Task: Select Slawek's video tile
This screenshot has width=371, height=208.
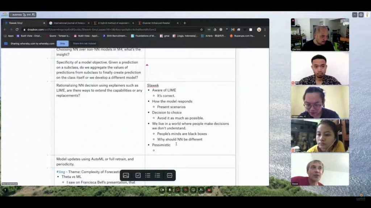Action: tap(320, 169)
